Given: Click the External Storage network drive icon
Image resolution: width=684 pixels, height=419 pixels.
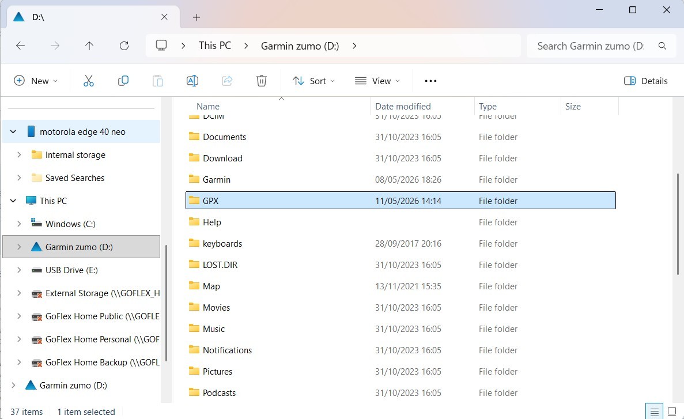Looking at the screenshot, I should [x=37, y=294].
